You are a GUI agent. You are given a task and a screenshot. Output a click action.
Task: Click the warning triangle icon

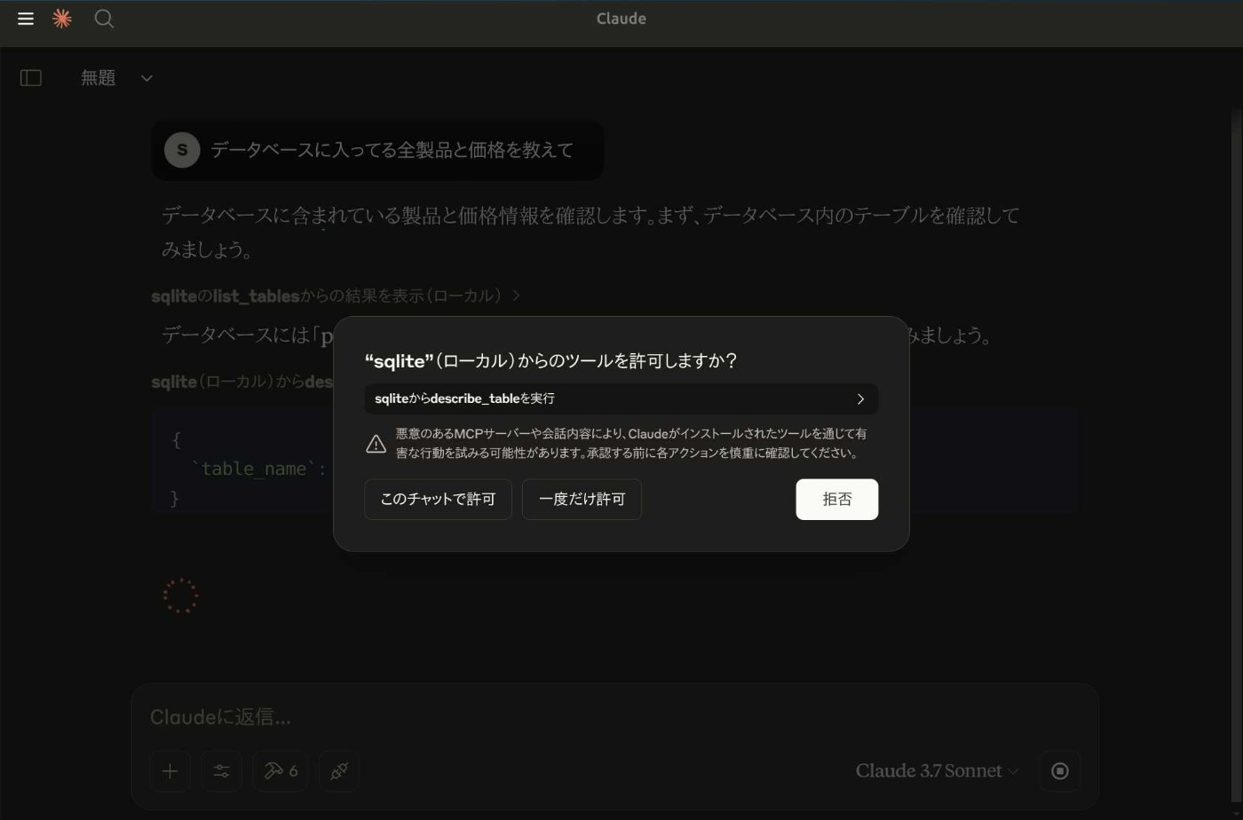tap(376, 444)
